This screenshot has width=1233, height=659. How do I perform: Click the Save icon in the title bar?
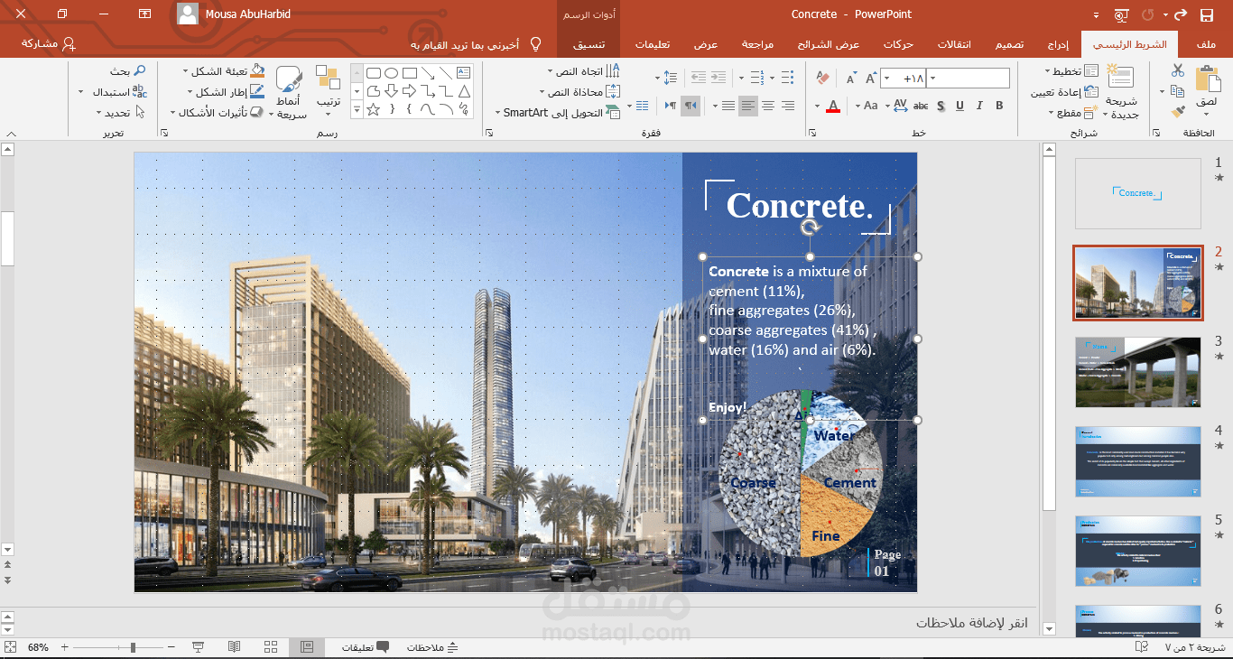point(1207,14)
